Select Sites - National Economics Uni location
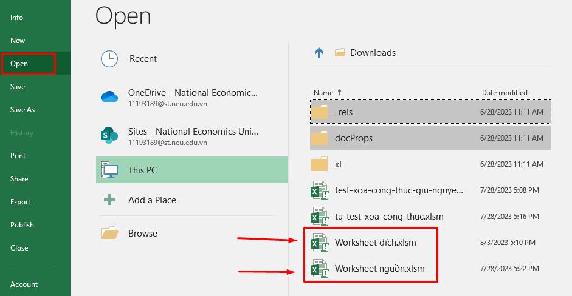The width and height of the screenshot is (572, 296). tap(192, 136)
